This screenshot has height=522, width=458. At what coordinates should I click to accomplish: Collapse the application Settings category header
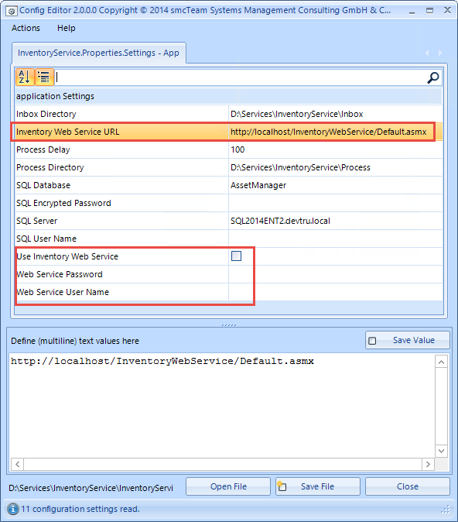tap(228, 96)
